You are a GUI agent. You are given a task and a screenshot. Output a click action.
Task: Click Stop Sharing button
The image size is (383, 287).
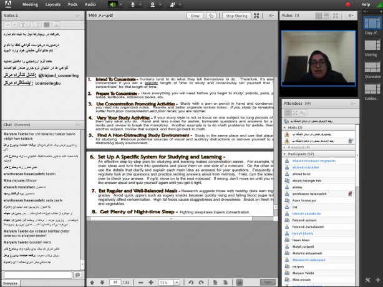pyautogui.click(x=236, y=16)
